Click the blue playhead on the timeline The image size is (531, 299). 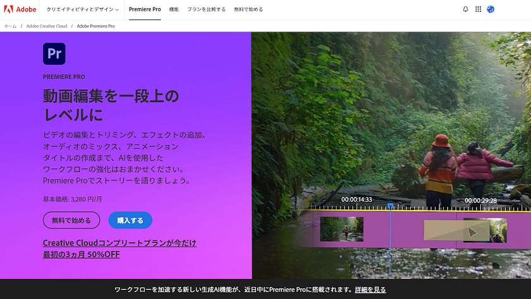390,206
